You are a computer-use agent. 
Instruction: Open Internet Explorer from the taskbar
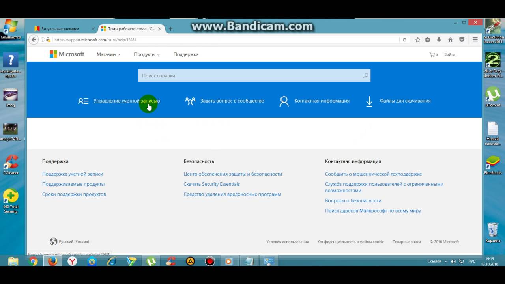click(112, 261)
